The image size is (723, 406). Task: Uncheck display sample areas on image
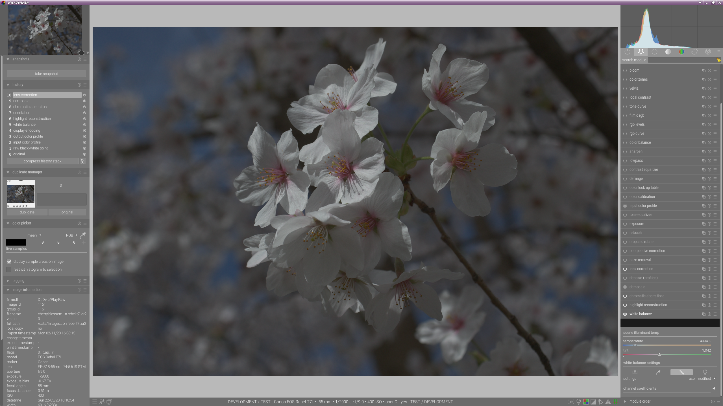coord(9,262)
